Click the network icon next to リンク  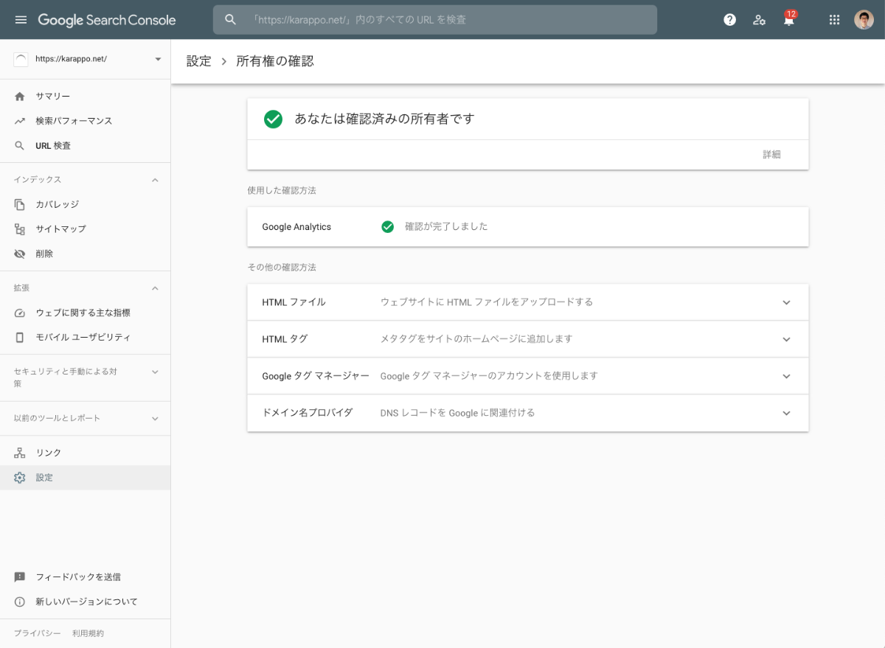click(x=20, y=453)
